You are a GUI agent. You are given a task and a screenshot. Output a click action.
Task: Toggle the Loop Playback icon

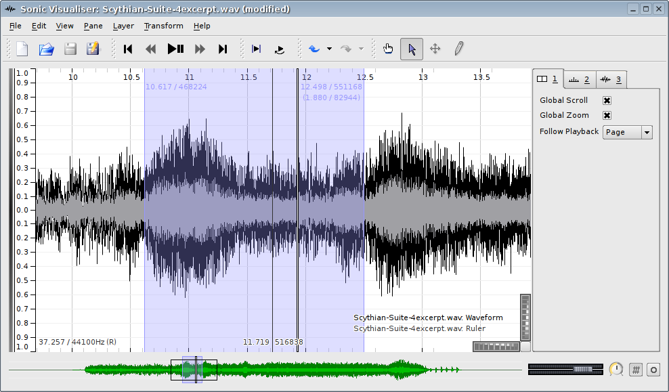279,49
